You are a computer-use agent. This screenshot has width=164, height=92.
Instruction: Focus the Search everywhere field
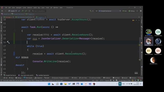pos(39,11)
